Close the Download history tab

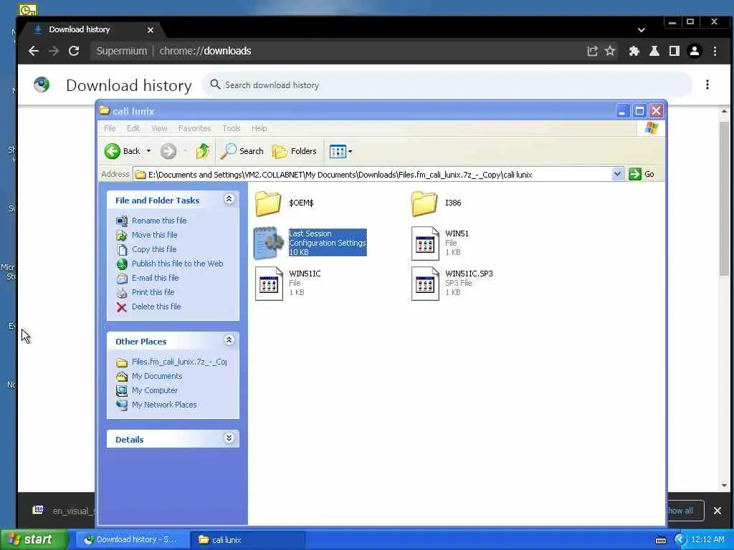[151, 30]
